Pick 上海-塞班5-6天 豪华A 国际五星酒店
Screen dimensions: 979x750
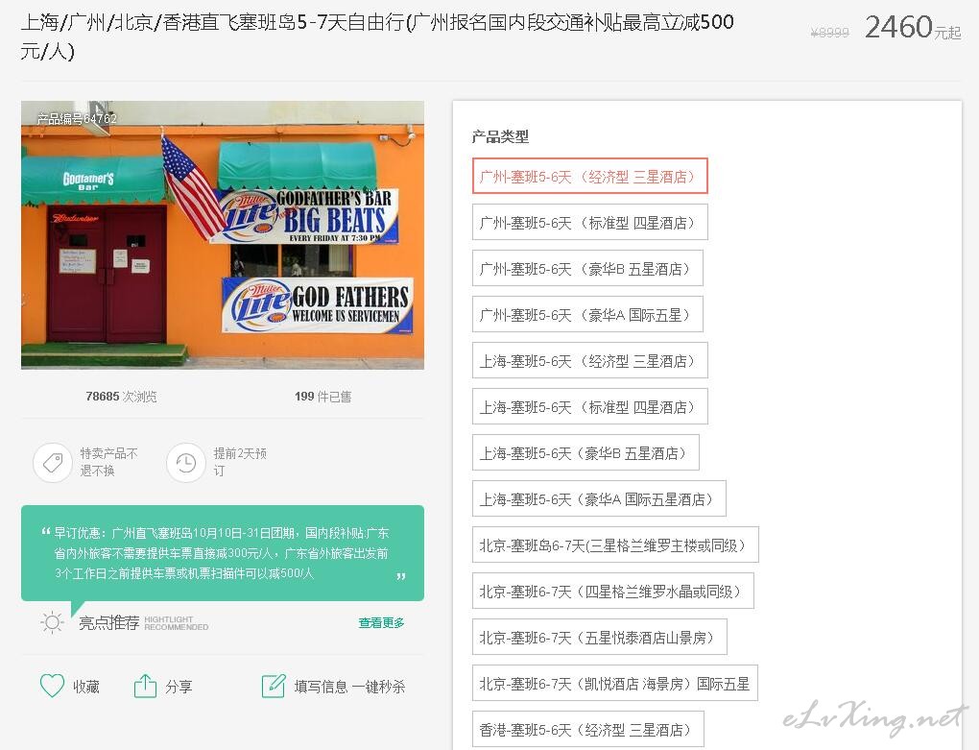coord(599,499)
